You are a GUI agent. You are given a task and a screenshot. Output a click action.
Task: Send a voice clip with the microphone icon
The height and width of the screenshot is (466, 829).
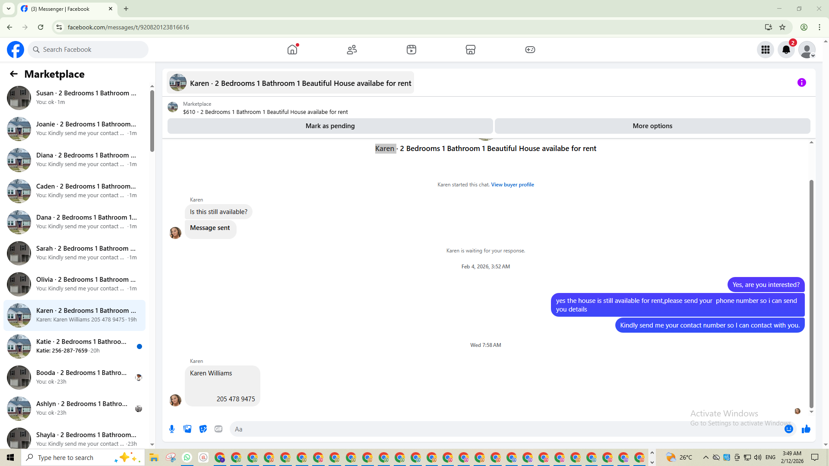pos(172,429)
